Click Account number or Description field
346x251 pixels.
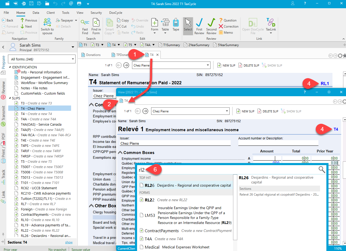278,143
